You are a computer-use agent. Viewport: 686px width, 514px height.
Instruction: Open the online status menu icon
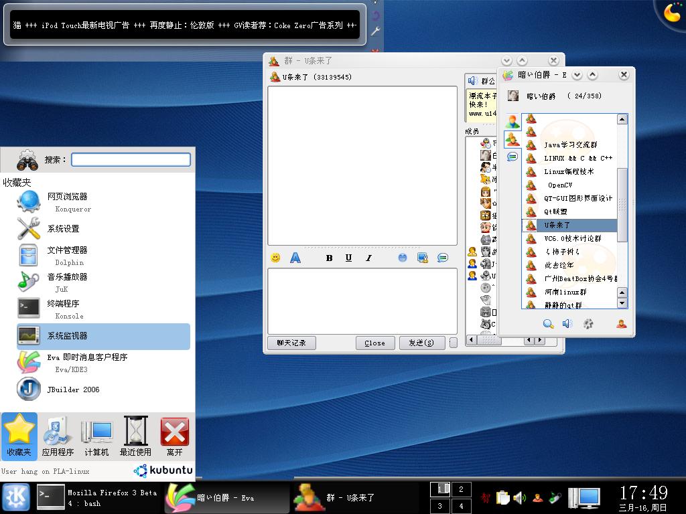click(x=621, y=324)
